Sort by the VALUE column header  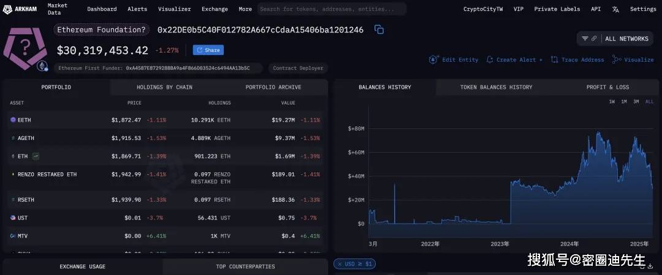(x=288, y=103)
